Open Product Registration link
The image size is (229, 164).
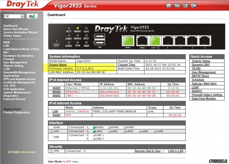pyautogui.click(x=17, y=112)
